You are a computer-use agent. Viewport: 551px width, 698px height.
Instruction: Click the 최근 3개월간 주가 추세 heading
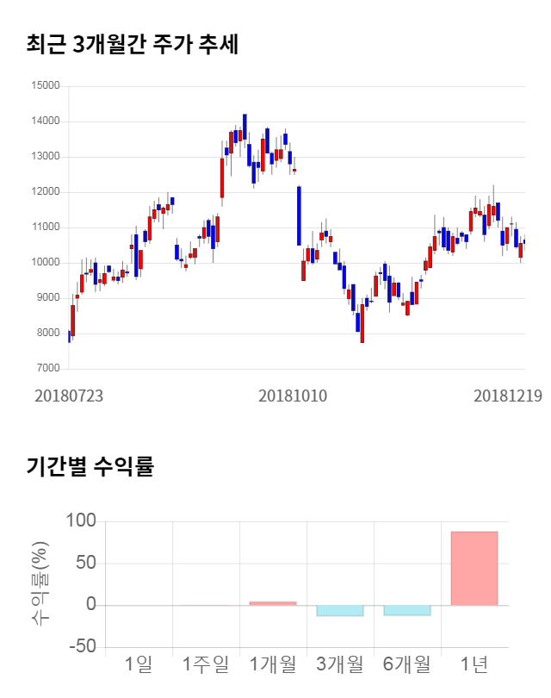[x=132, y=44]
